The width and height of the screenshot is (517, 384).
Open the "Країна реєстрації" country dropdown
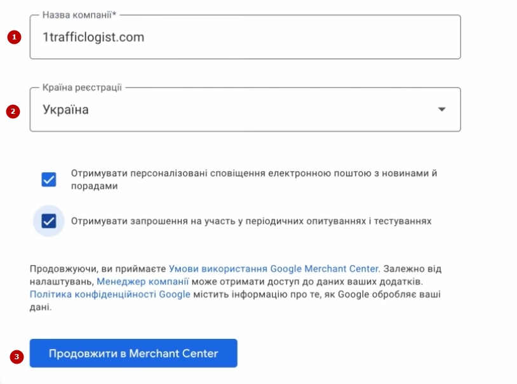tap(245, 109)
